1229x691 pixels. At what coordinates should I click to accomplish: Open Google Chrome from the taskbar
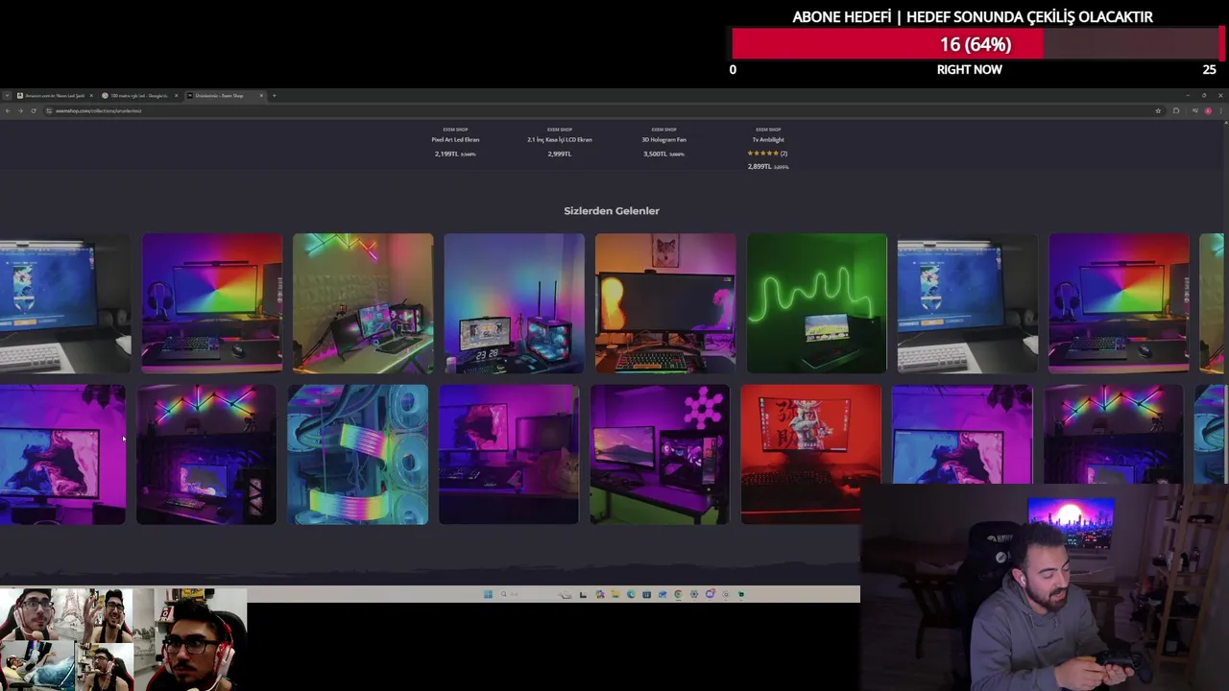click(x=678, y=594)
